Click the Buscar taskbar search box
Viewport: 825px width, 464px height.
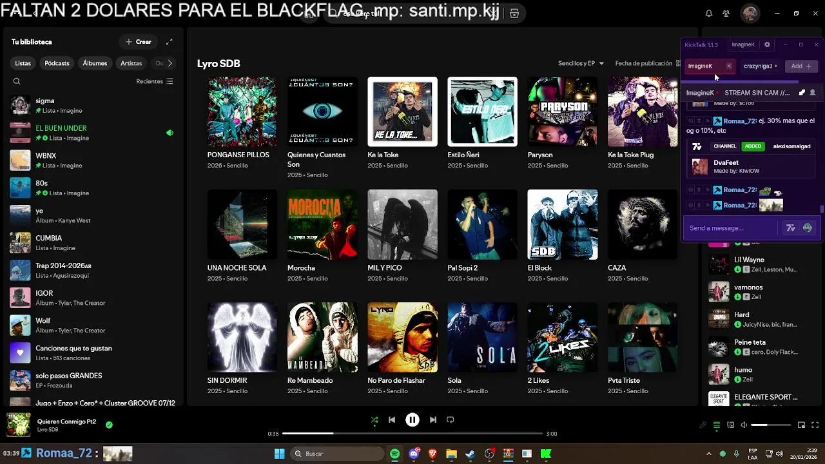pyautogui.click(x=338, y=454)
